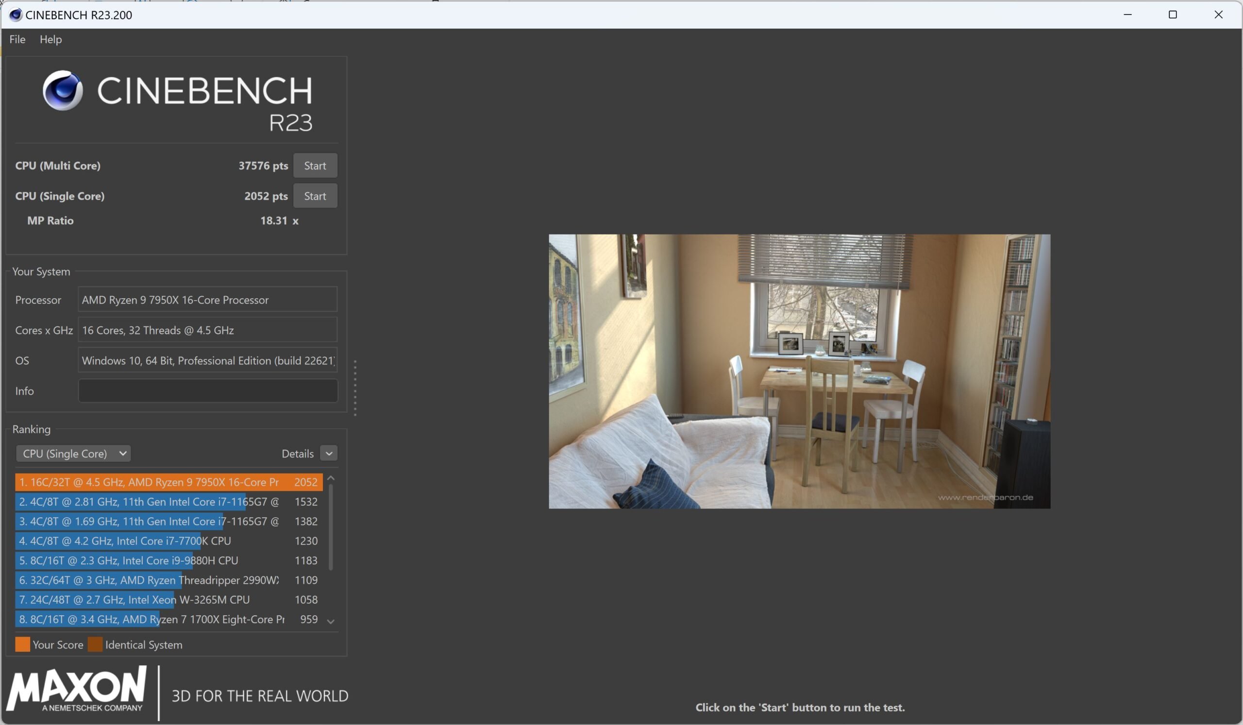1243x725 pixels.
Task: Select ranking row 8 Ryzen 7 1700X
Action: (x=168, y=620)
